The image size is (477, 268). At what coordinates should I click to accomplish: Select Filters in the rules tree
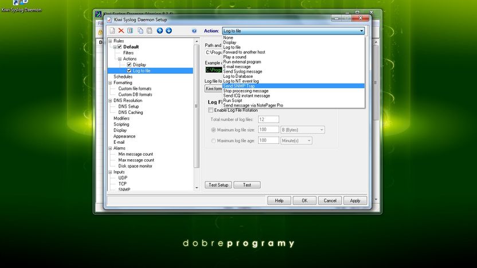click(128, 53)
